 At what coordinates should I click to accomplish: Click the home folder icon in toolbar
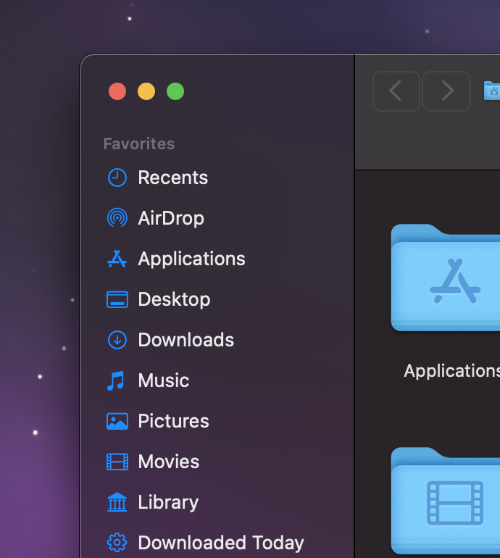click(492, 91)
